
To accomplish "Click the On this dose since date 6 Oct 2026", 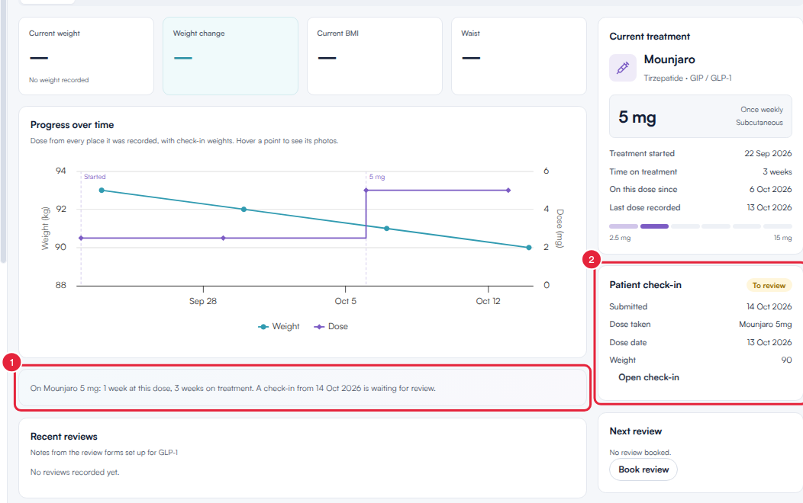I will point(770,189).
